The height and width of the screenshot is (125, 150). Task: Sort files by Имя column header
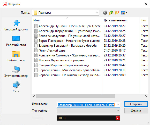tap(36, 20)
